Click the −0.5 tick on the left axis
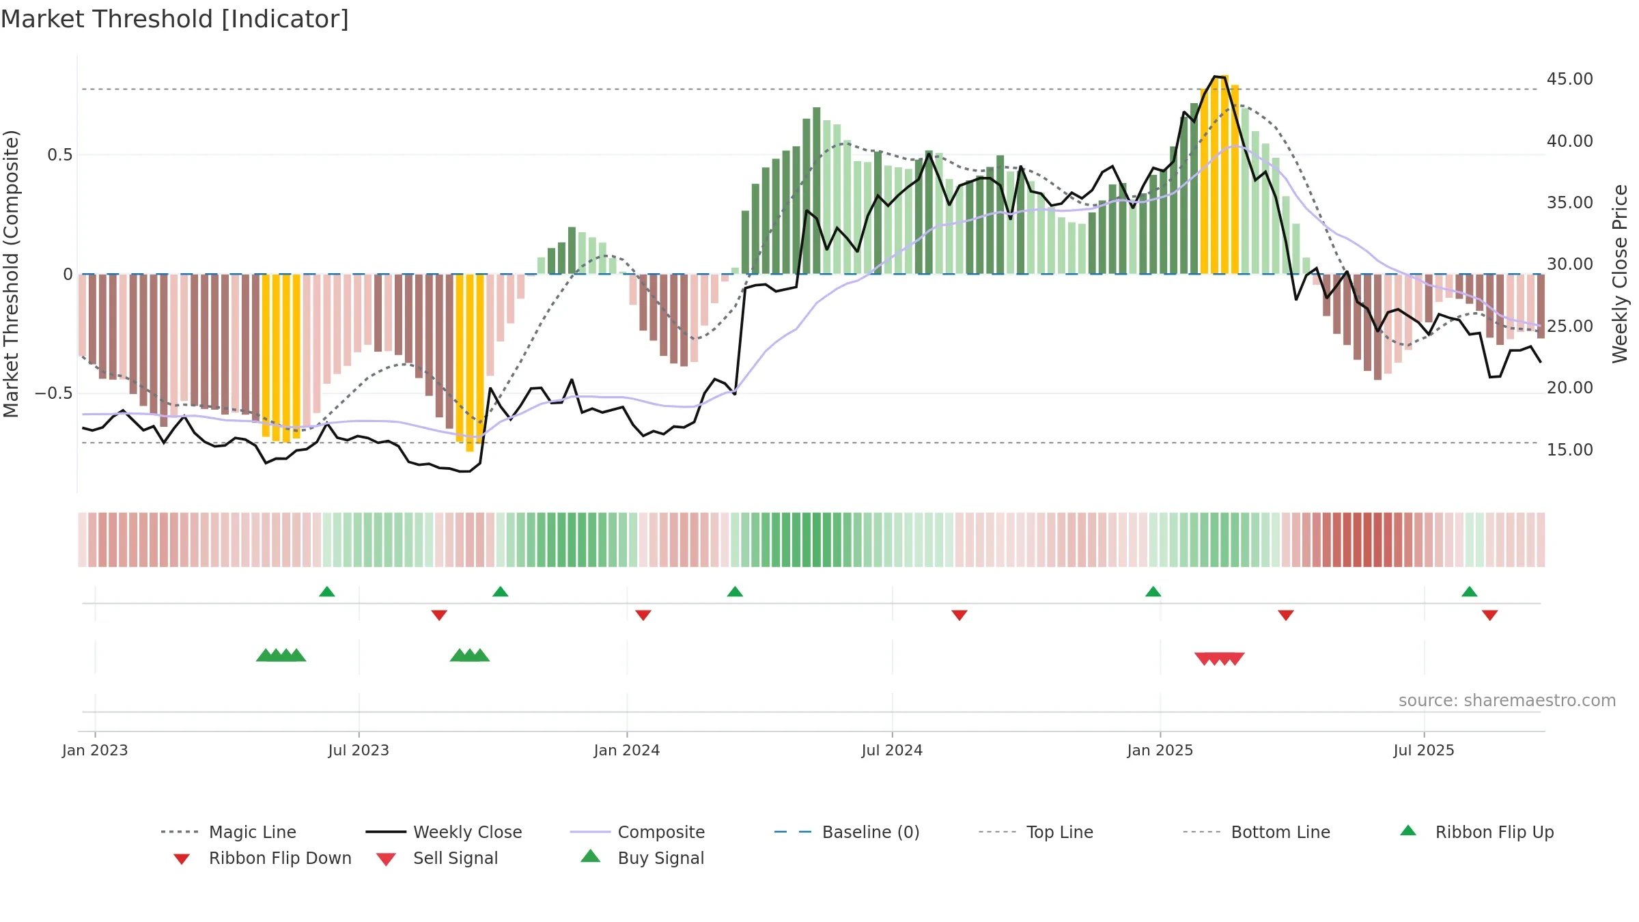Screen dimensions: 1639x922 pyautogui.click(x=54, y=393)
